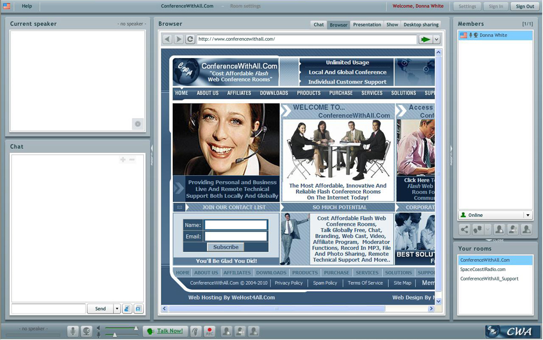
Task: Click Donna White's microphone status icon
Action: (471, 35)
